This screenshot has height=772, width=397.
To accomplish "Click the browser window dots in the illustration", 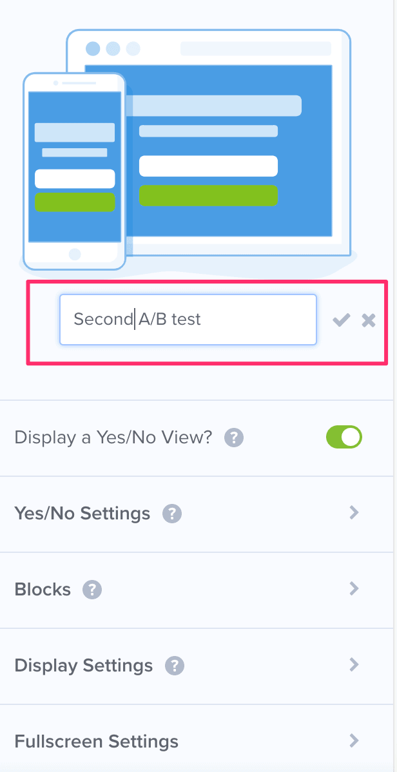I will (x=113, y=48).
